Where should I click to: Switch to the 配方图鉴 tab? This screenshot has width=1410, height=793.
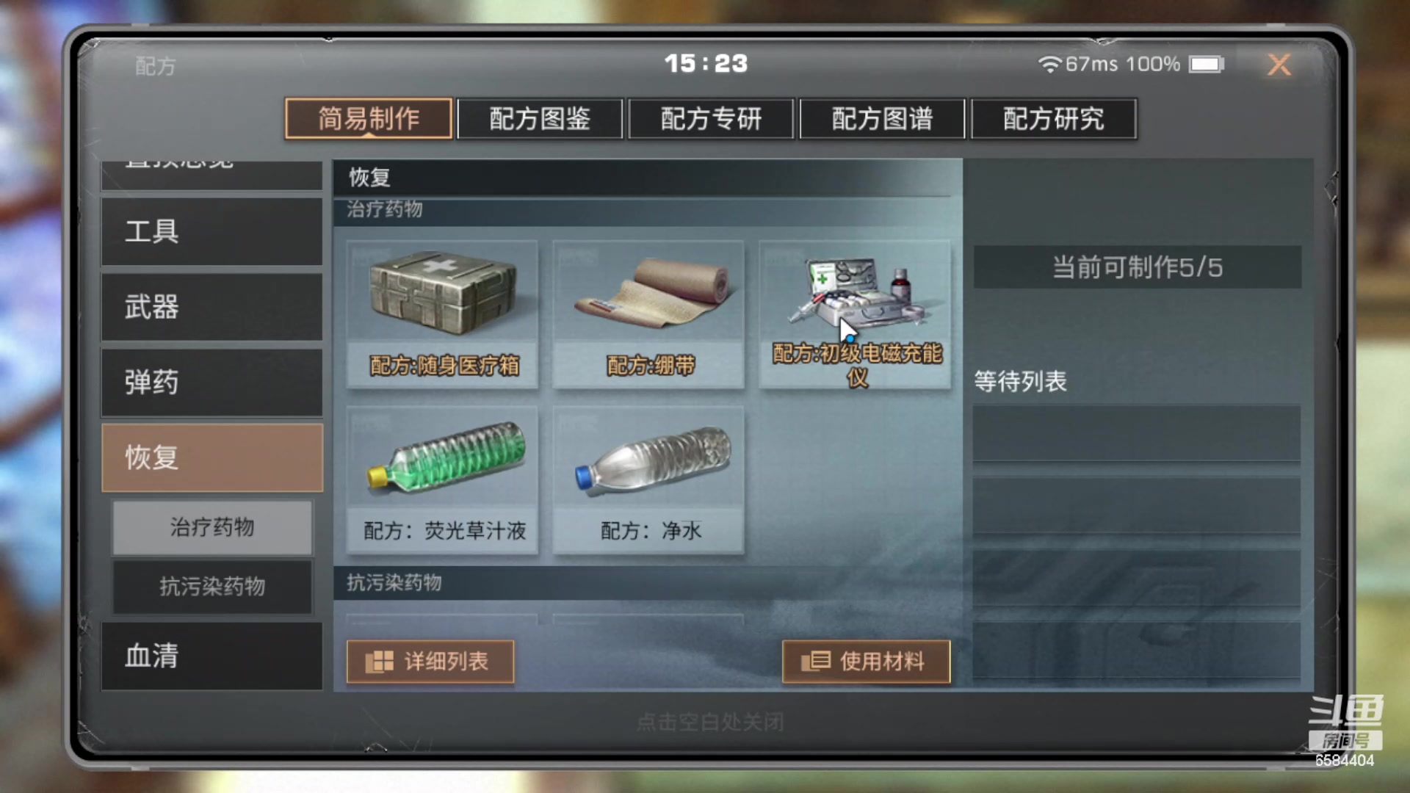tap(540, 118)
